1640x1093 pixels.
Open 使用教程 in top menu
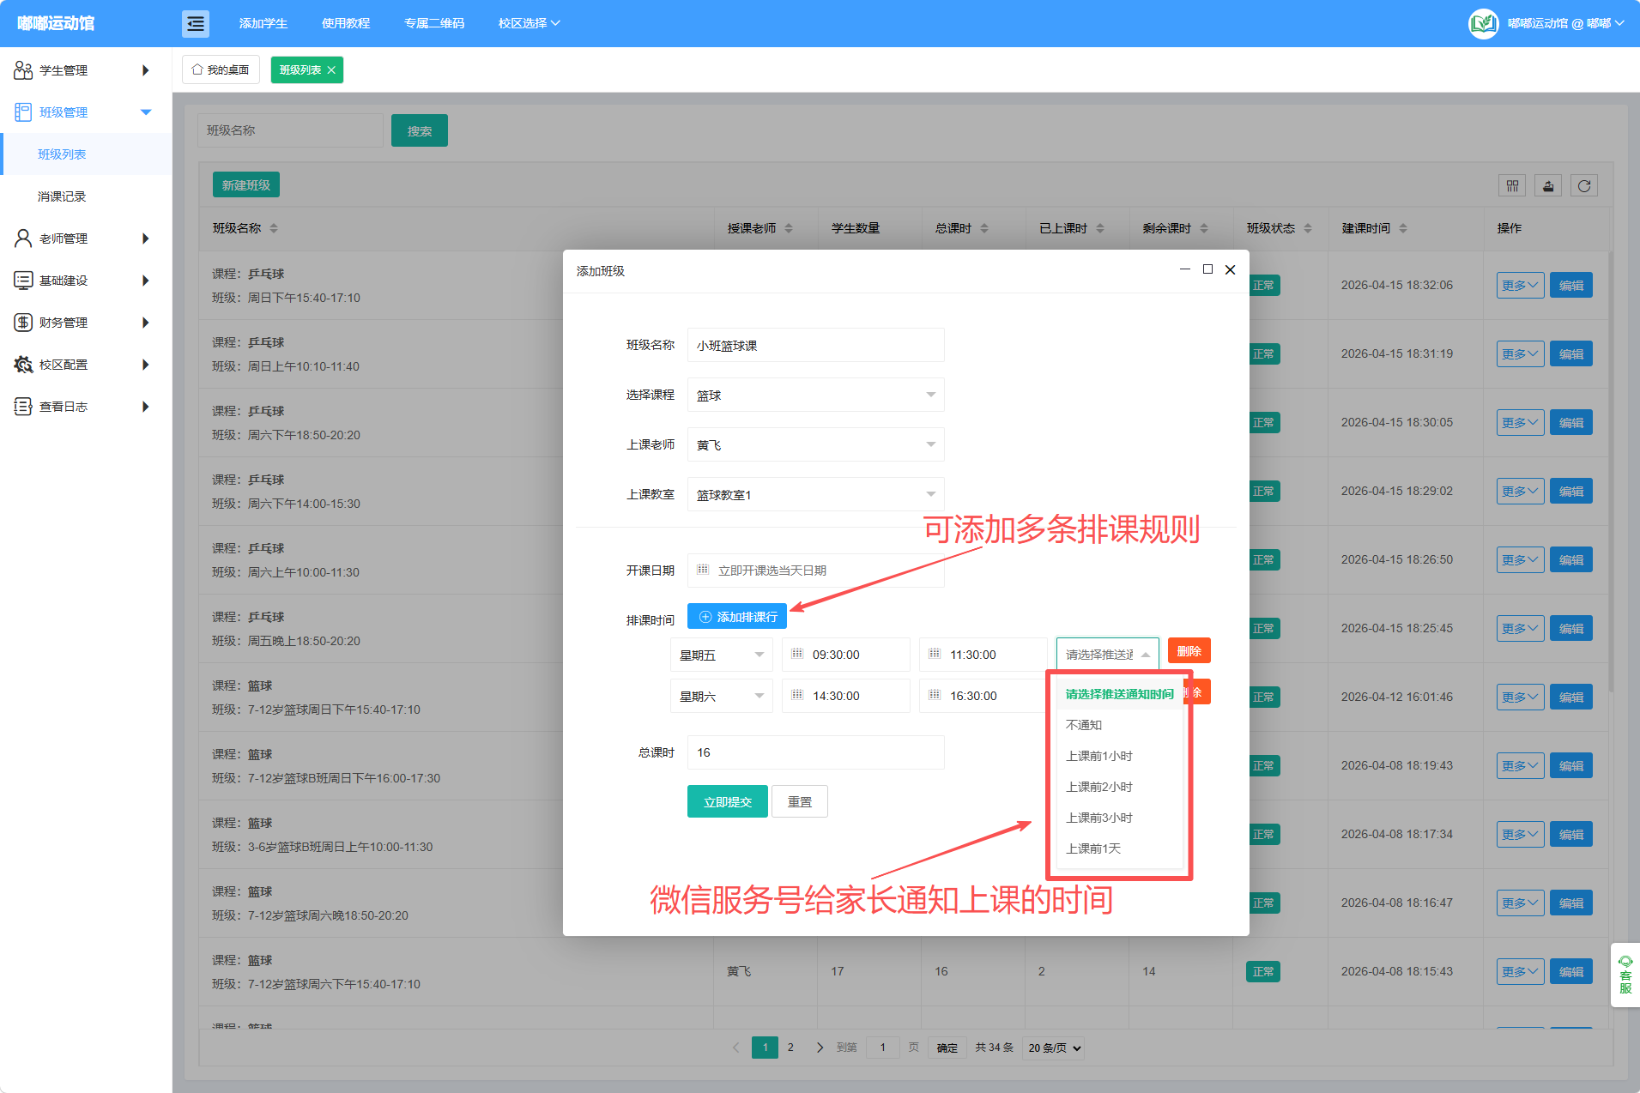(x=346, y=23)
